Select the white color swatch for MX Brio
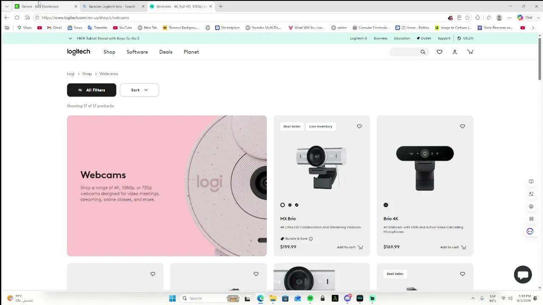This screenshot has height=305, width=543. click(x=283, y=205)
